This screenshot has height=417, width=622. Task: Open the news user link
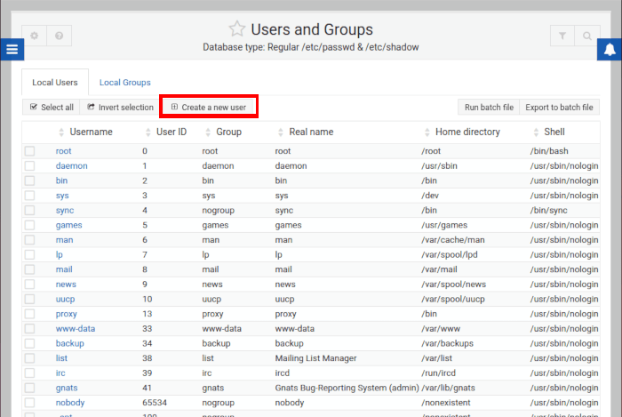point(66,285)
